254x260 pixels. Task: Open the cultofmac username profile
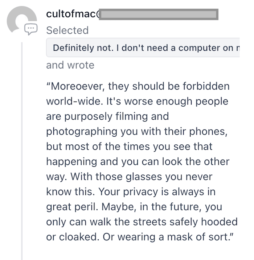coord(73,14)
